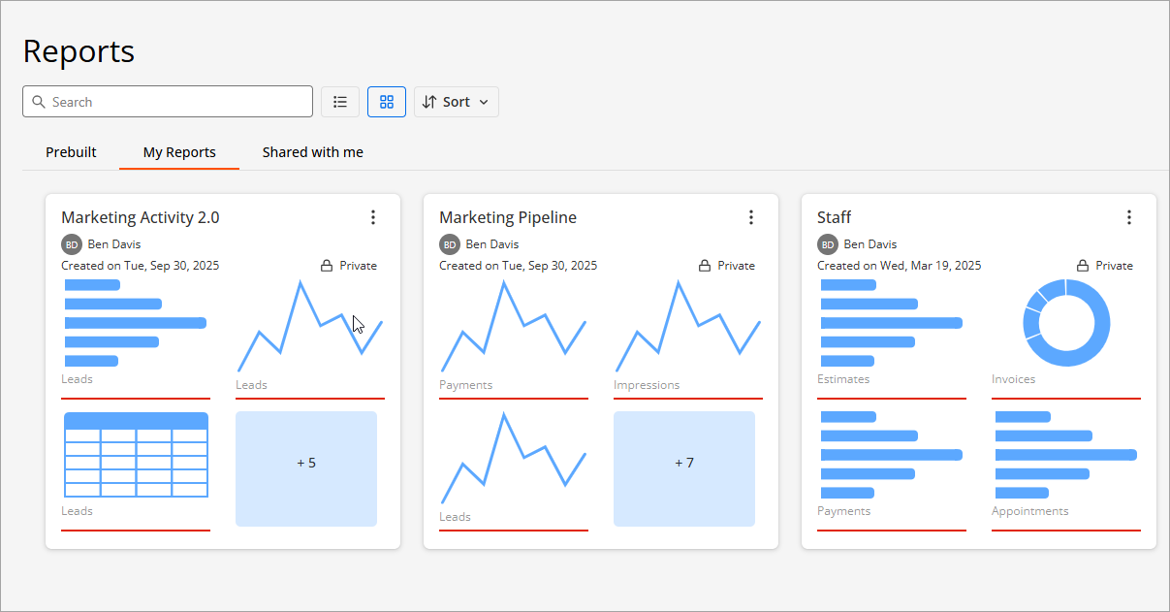The image size is (1170, 612).
Task: Open Marketing Pipeline three-dot menu
Action: (750, 217)
